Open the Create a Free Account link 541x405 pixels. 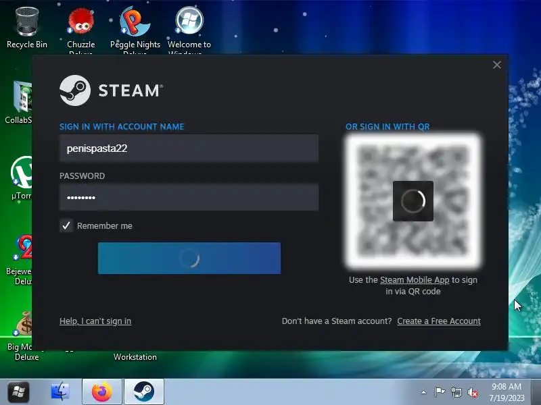click(x=439, y=321)
